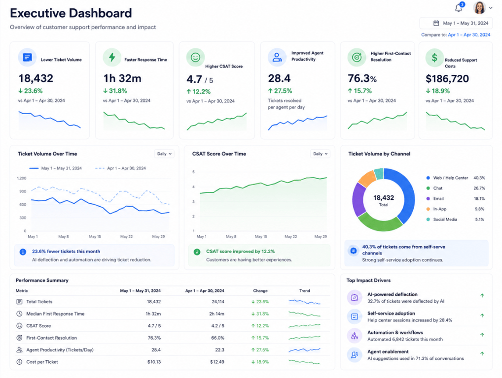Screen dimensions: 502x378
Task: Click the $12.49 April cost value
Action: pyautogui.click(x=217, y=362)
